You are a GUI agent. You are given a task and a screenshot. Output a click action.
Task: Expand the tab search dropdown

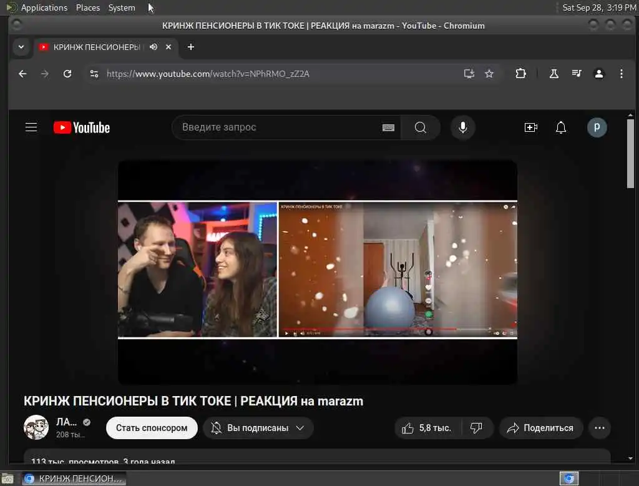click(x=21, y=47)
